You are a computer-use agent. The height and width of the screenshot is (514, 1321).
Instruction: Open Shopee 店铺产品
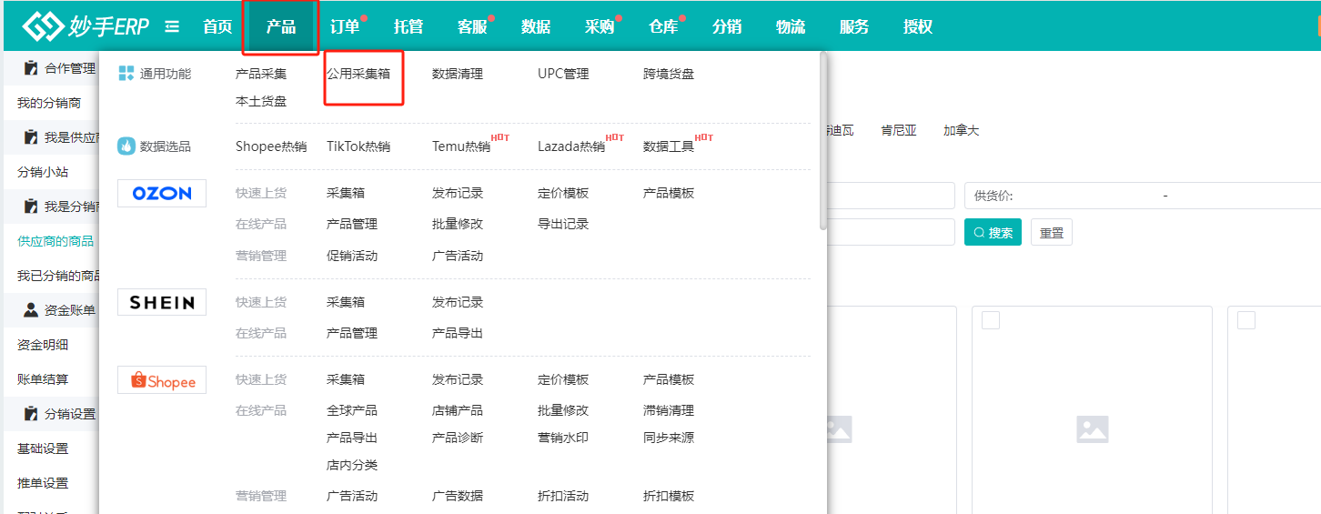coord(458,410)
